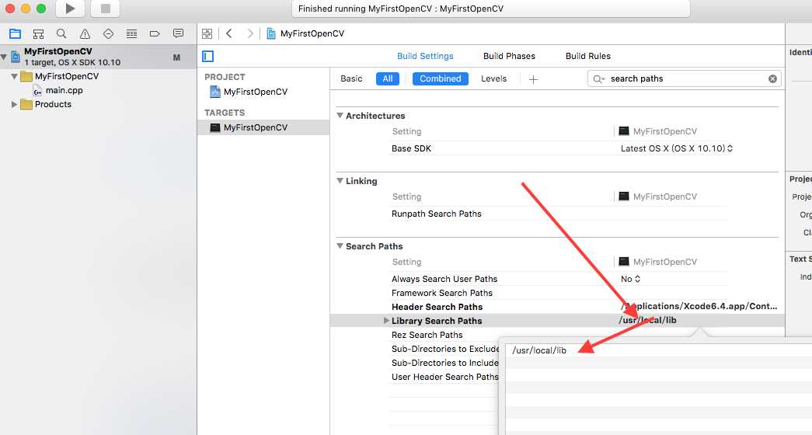Select main.cpp in the navigator

tap(64, 90)
